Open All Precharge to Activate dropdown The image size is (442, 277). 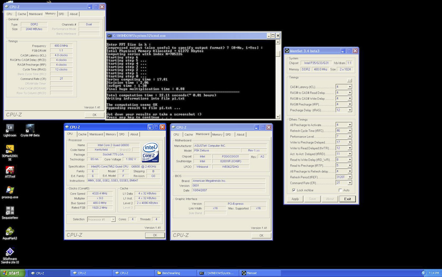point(350,125)
